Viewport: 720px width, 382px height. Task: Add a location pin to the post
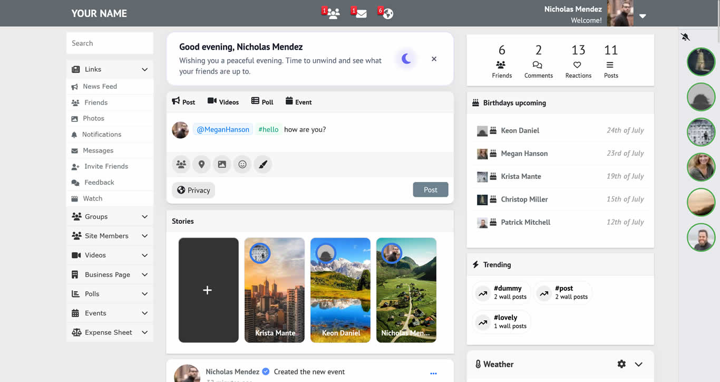click(201, 164)
